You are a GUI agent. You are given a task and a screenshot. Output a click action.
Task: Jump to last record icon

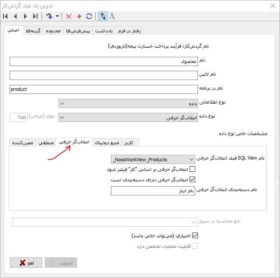35,16
